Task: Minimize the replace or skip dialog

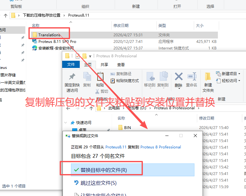Action: coord(167,136)
